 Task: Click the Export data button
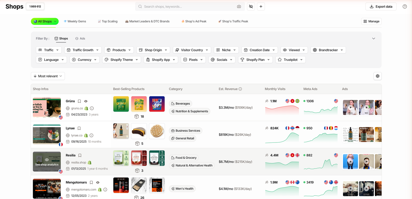381,6
